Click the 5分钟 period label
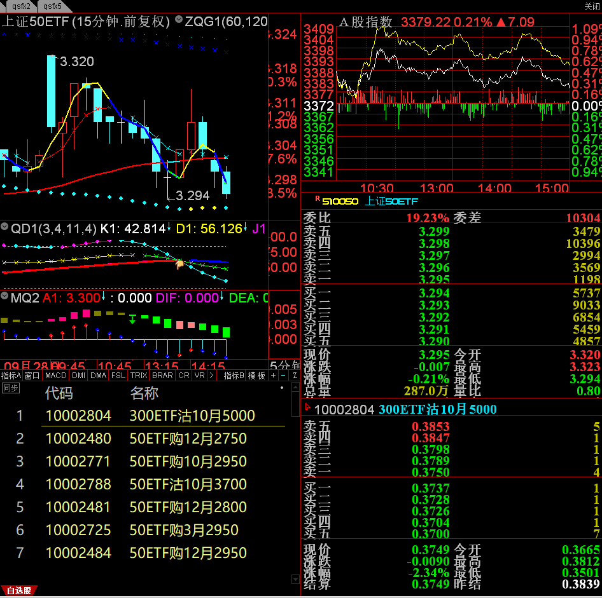 [285, 365]
